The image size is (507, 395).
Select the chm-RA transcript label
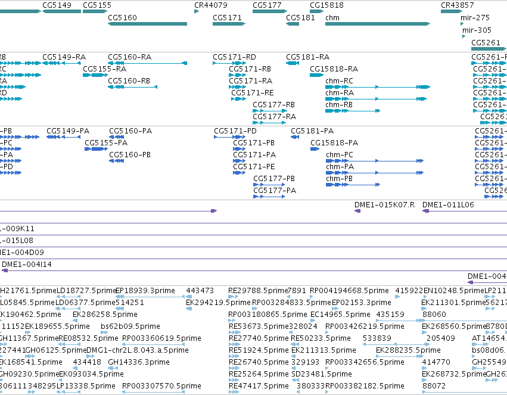pos(340,93)
